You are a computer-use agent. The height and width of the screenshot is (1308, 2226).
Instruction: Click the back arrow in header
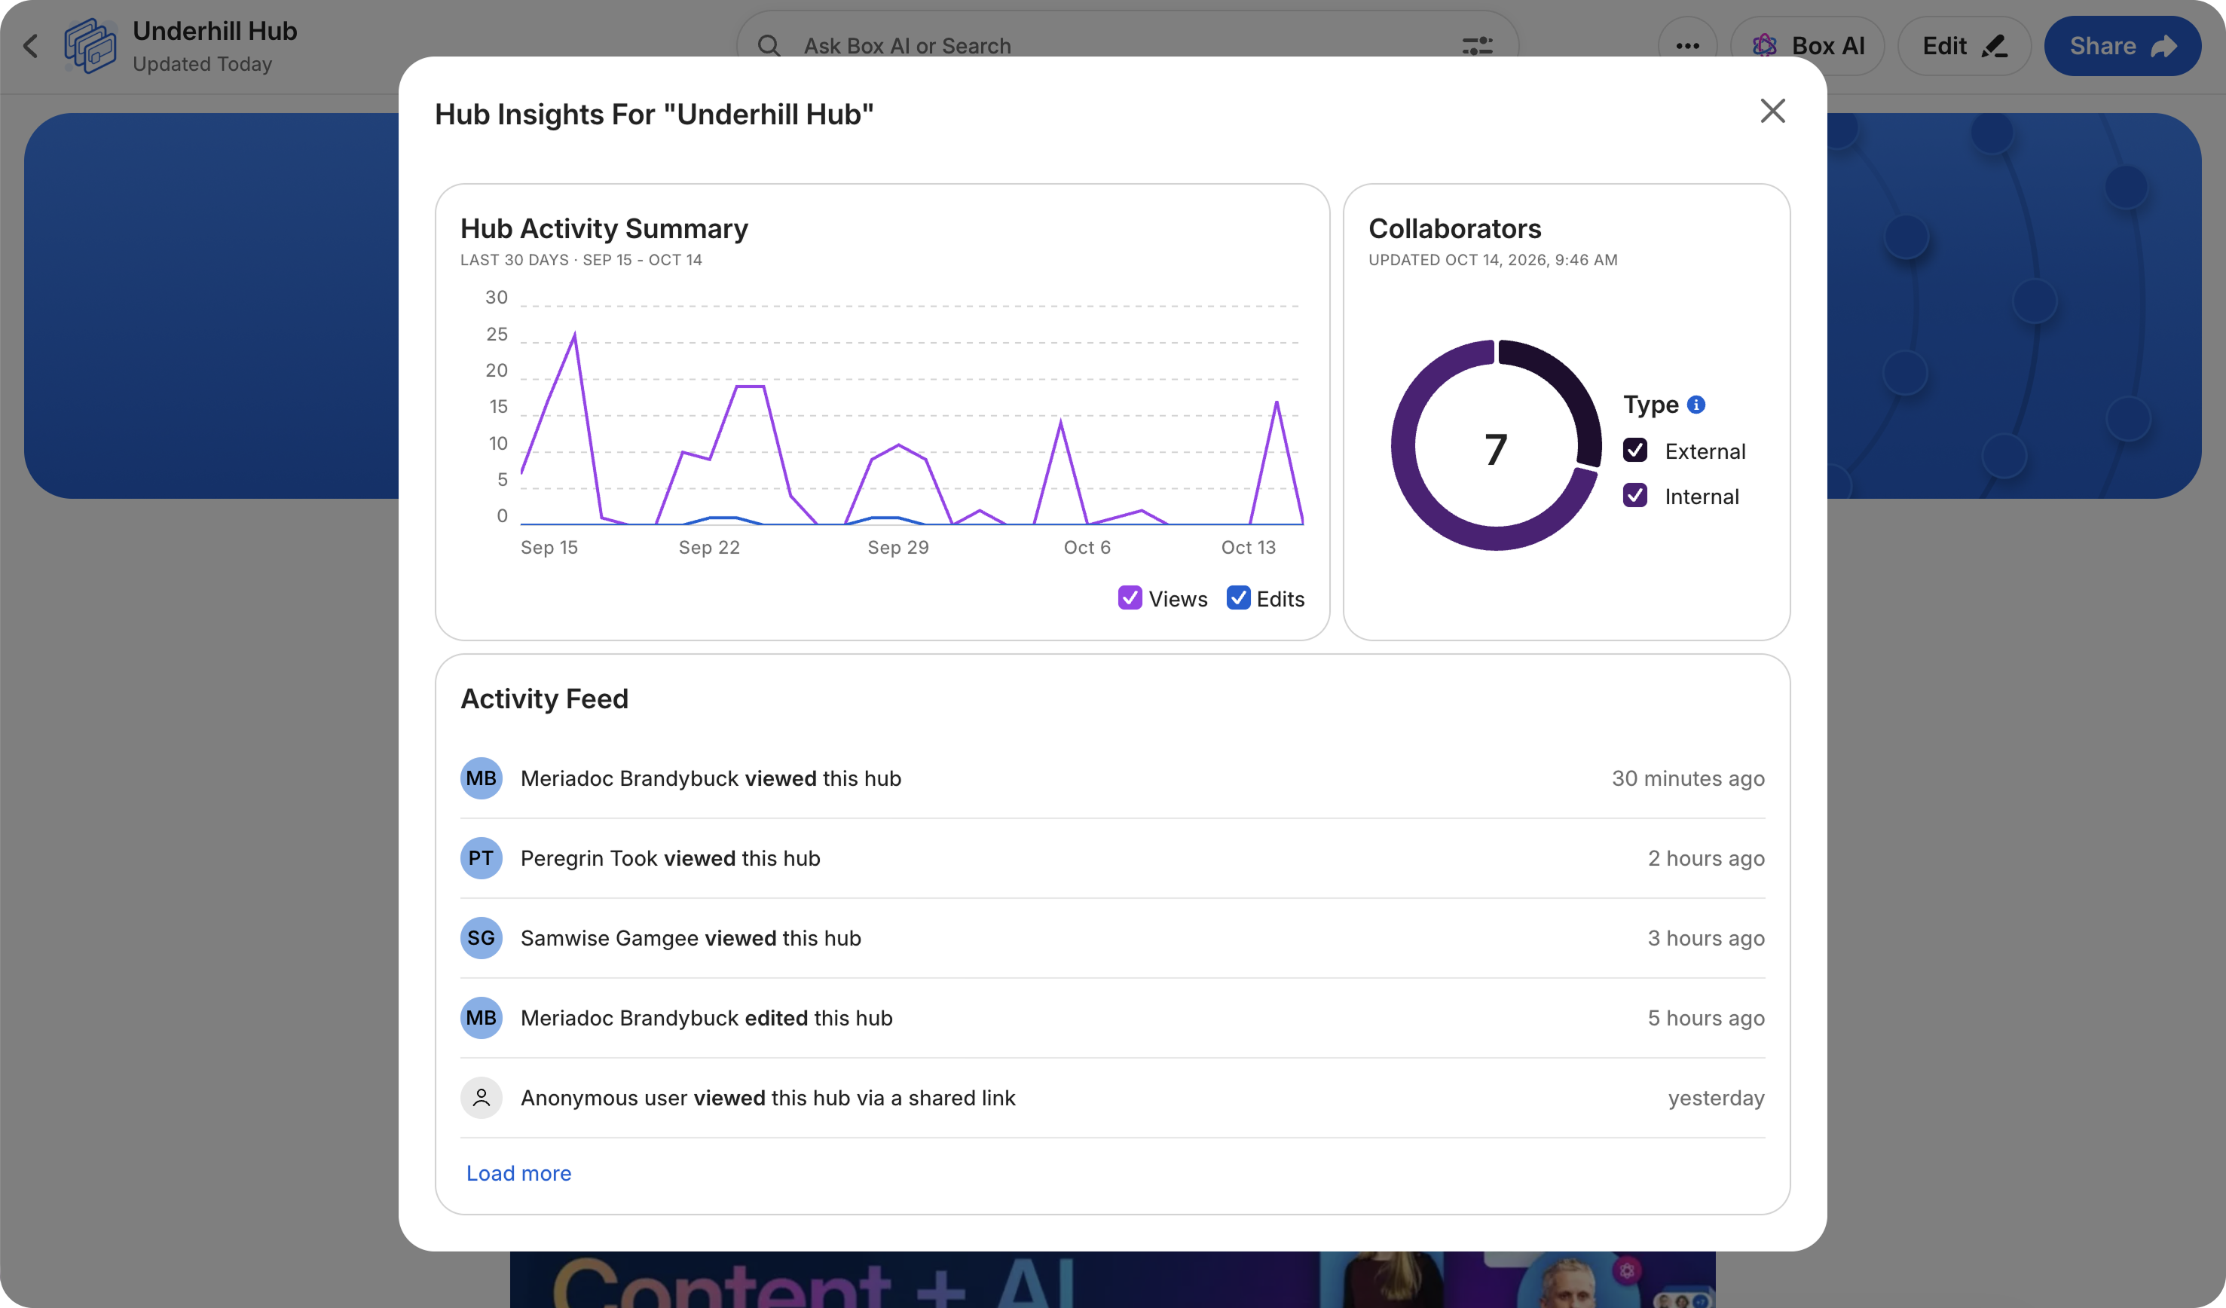pos(31,46)
